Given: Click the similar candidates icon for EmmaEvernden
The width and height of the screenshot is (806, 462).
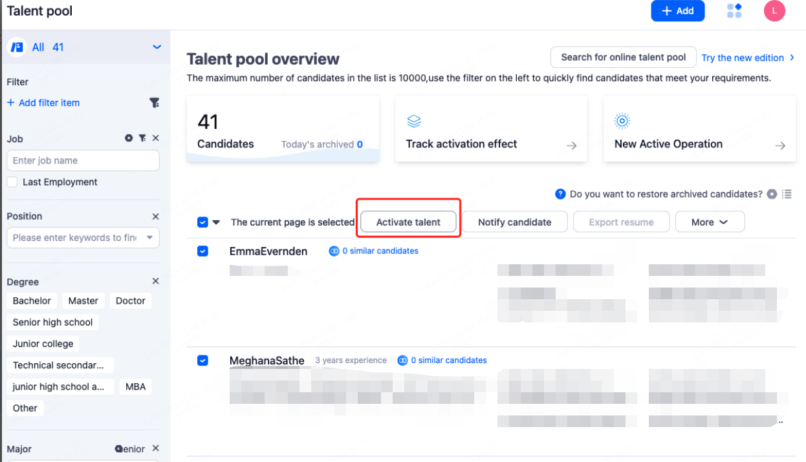Looking at the screenshot, I should [x=334, y=251].
